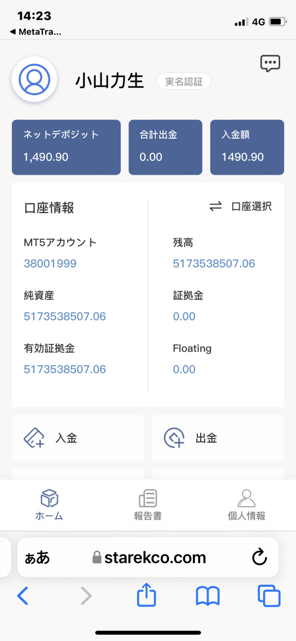Viewport: 296px width, 641px height.
Task: Tap the deposit card icon beside 入金
Action: (x=34, y=438)
